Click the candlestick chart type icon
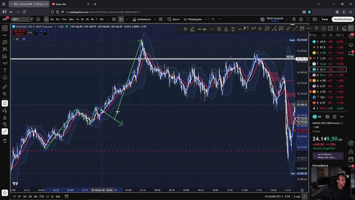This screenshot has width=355, height=200. (121, 19)
